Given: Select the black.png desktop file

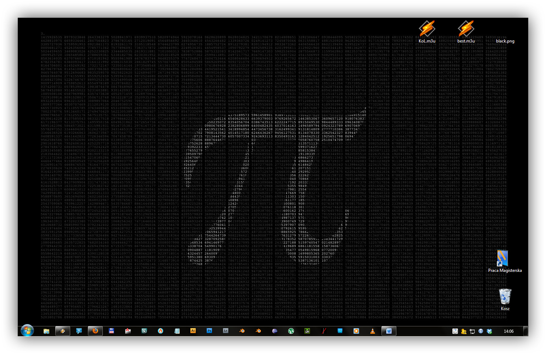Looking at the screenshot, I should tap(505, 41).
